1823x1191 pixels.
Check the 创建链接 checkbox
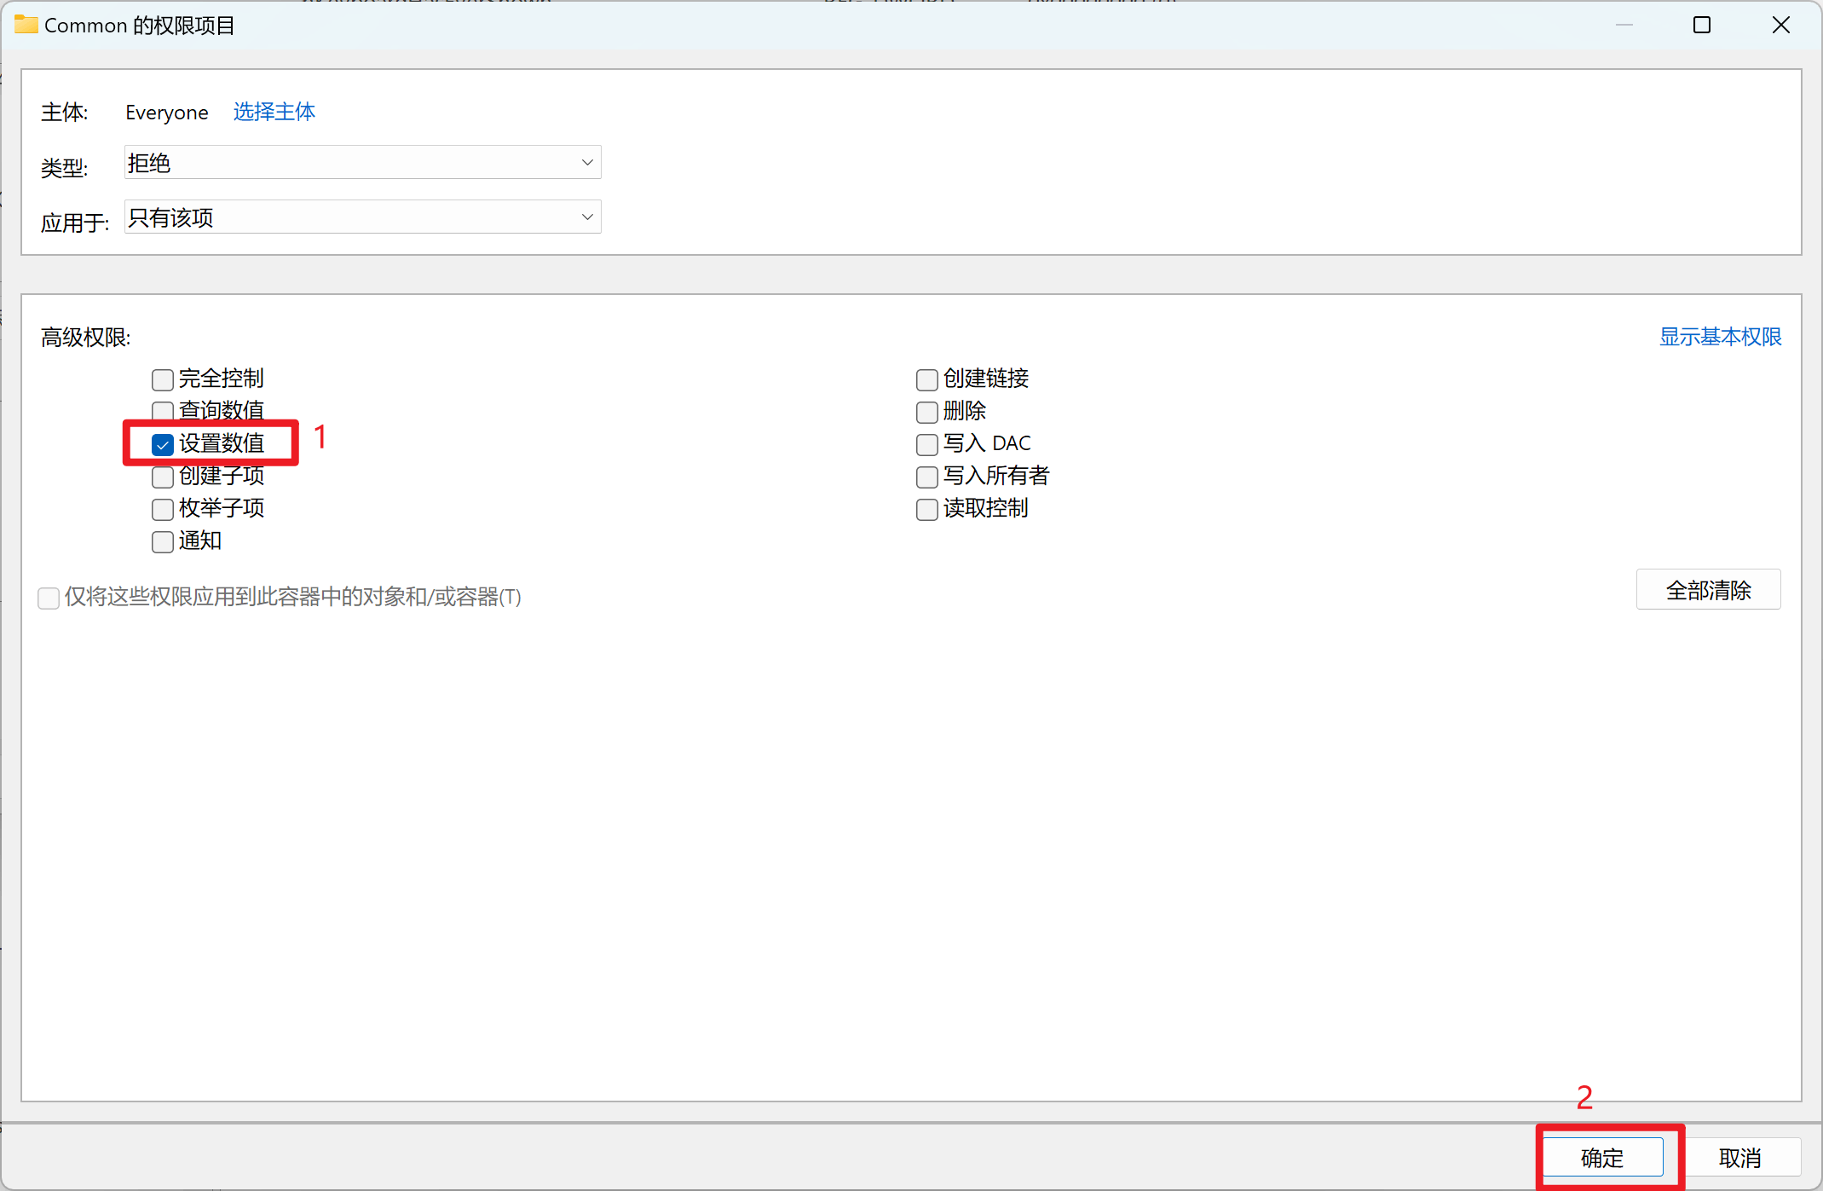tap(926, 379)
